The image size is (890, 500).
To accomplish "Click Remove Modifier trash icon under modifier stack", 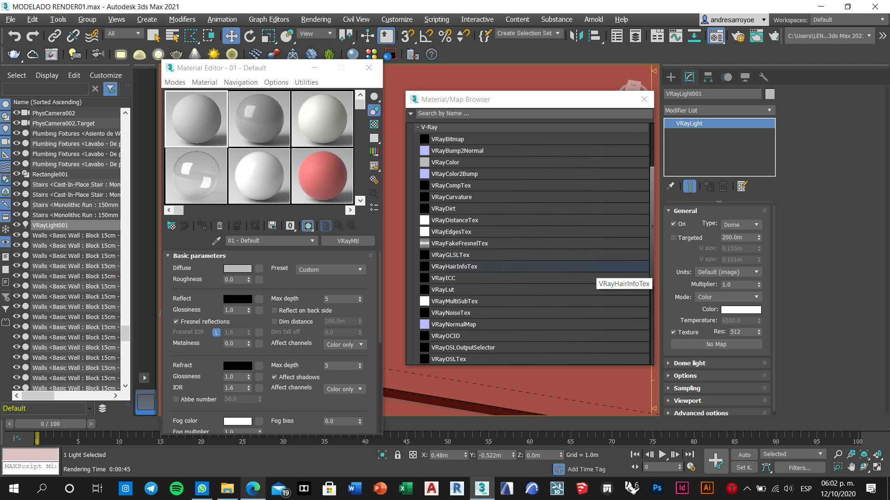I will 723,186.
